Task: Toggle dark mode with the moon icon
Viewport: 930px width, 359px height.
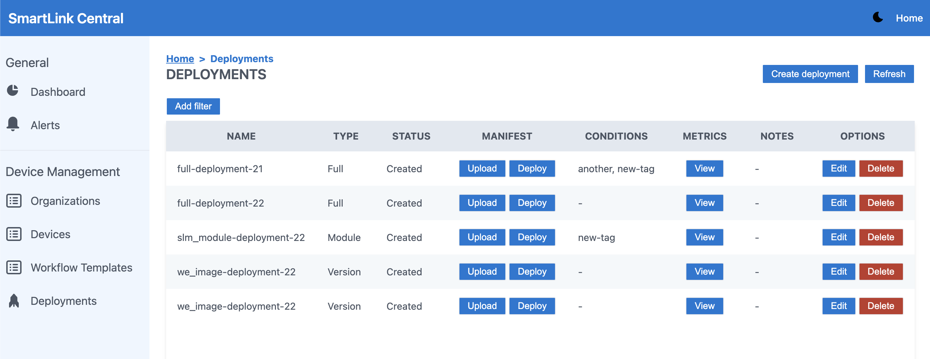Action: [x=878, y=17]
